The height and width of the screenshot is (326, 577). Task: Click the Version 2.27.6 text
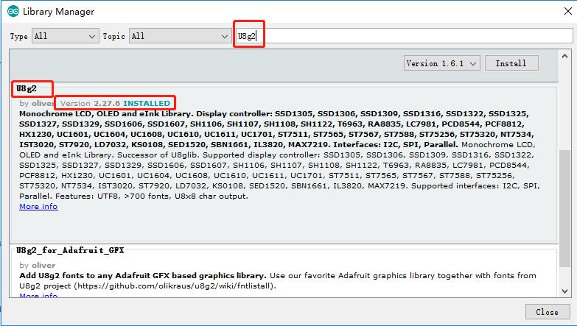pos(90,104)
